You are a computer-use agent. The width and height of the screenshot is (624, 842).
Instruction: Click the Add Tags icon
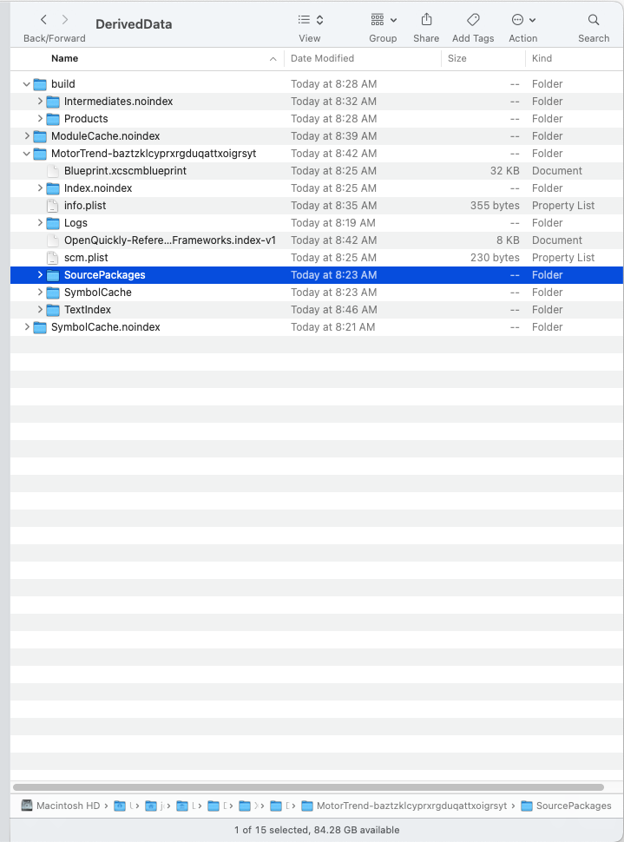click(473, 20)
